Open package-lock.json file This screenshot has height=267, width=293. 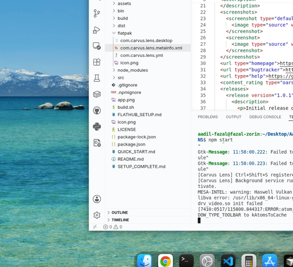[148, 137]
